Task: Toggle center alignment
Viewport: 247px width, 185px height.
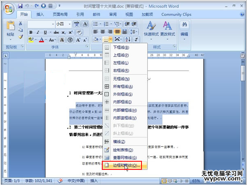Action: pyautogui.click(x=103, y=32)
